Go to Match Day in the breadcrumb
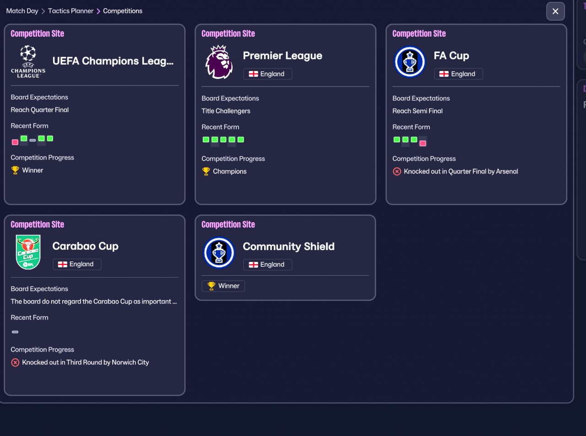This screenshot has width=586, height=436. pos(22,11)
